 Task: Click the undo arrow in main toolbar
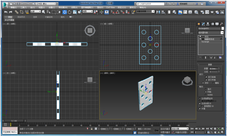point(6,12)
